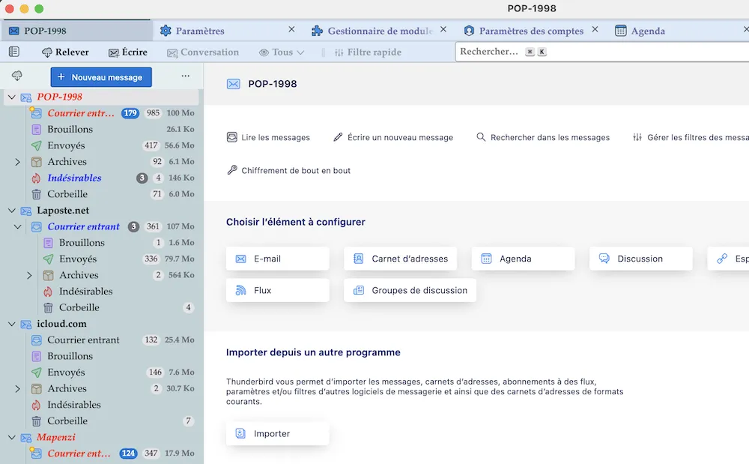Expand the Archives folder under POP-1998
This screenshot has width=749, height=464.
coord(18,162)
